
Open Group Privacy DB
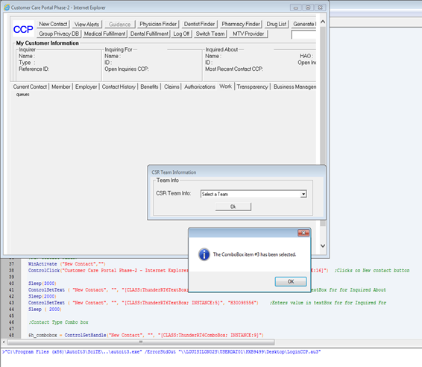coord(59,34)
